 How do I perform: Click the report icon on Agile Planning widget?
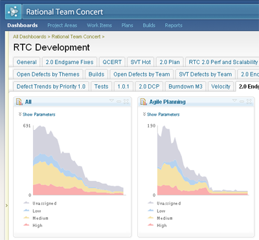tap(144, 102)
